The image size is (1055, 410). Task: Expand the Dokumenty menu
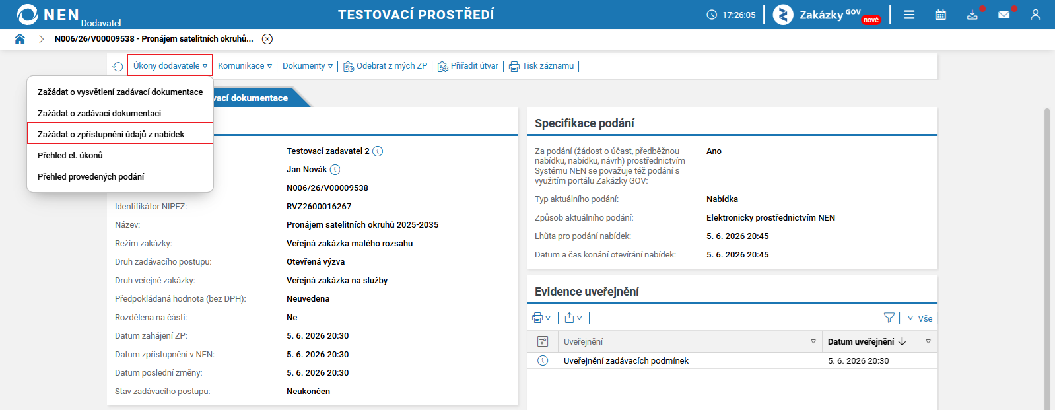308,66
